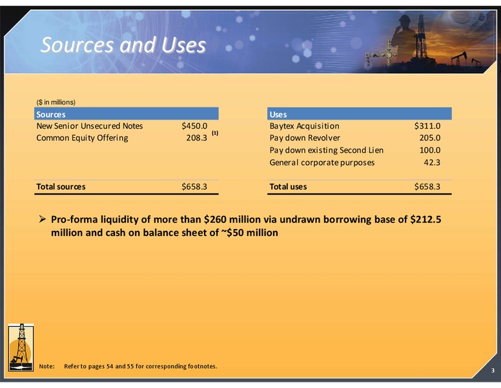Click the slide page number '3'
The height and width of the screenshot is (388, 501).
point(493,371)
